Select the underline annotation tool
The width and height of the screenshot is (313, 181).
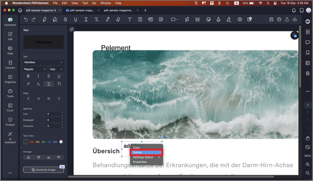tap(76, 19)
